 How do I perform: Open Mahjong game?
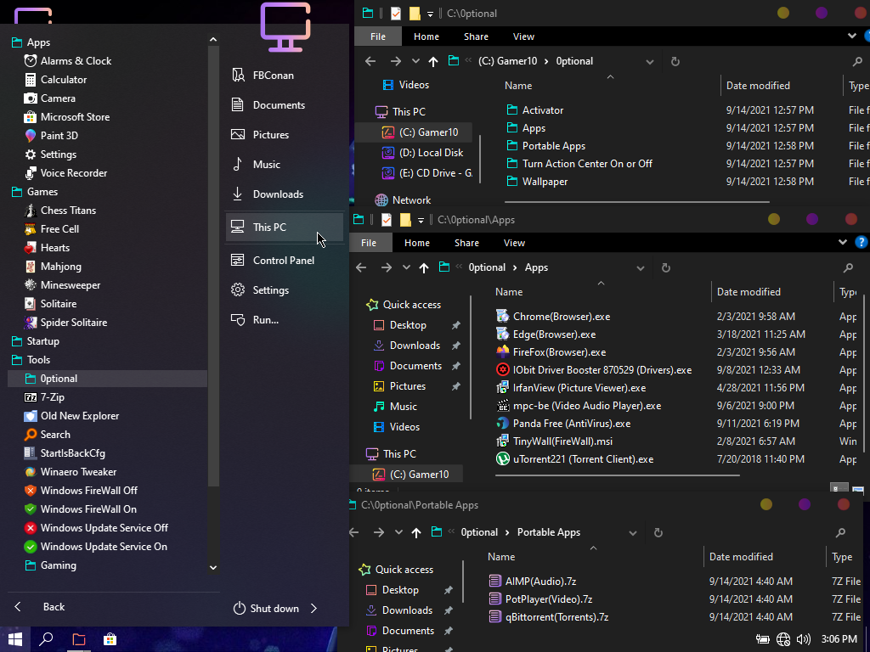click(53, 267)
